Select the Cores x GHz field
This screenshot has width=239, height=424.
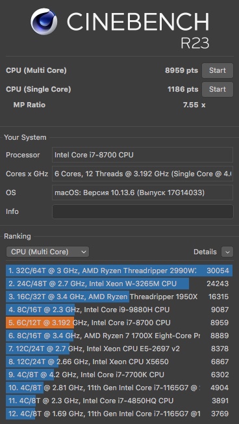[143, 174]
